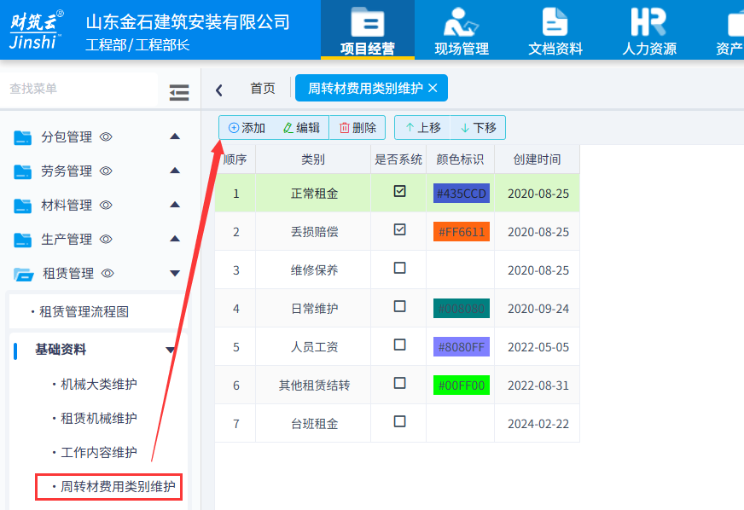Click the 材料管理 folder icon
Viewport: 744px width, 510px height.
point(22,206)
